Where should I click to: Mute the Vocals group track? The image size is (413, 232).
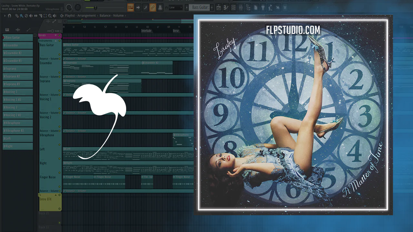59,35
